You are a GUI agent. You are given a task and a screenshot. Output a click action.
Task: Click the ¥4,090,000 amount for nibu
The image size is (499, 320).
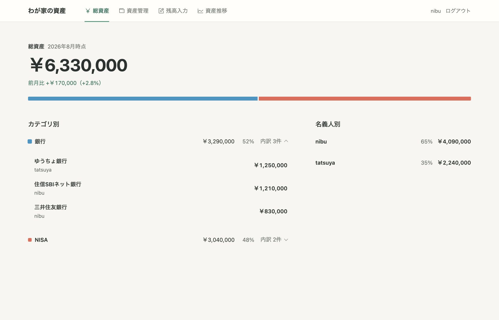coord(454,141)
